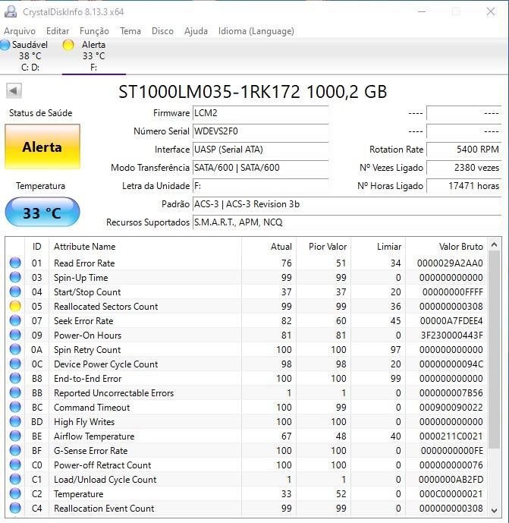Click the Atual column header
The height and width of the screenshot is (523, 509).
(x=269, y=247)
